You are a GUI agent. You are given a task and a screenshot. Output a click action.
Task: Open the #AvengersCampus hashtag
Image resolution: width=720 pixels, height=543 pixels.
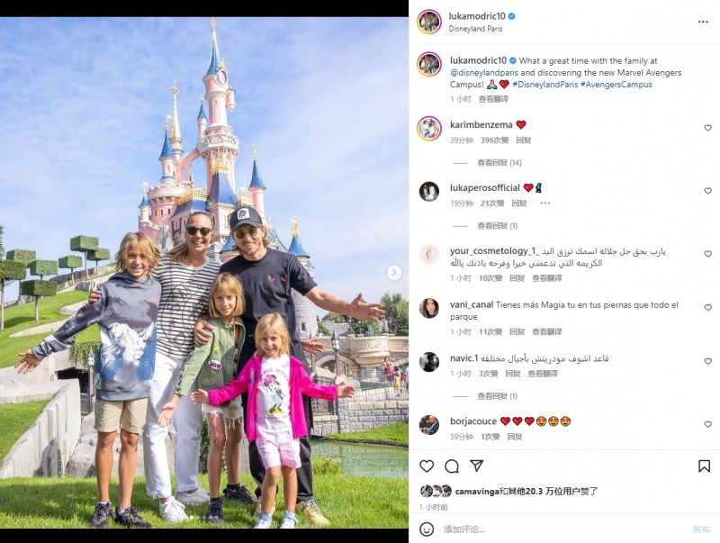click(616, 85)
